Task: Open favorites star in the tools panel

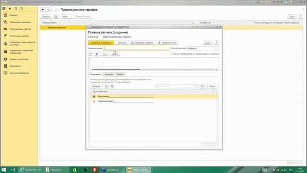Action: [x=10, y=9]
